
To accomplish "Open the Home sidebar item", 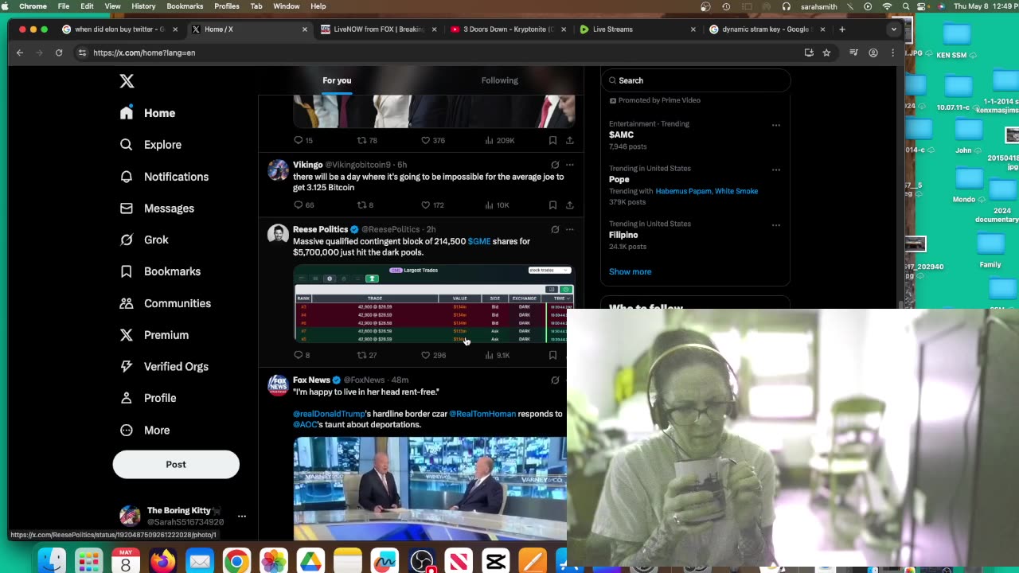I will (x=147, y=113).
